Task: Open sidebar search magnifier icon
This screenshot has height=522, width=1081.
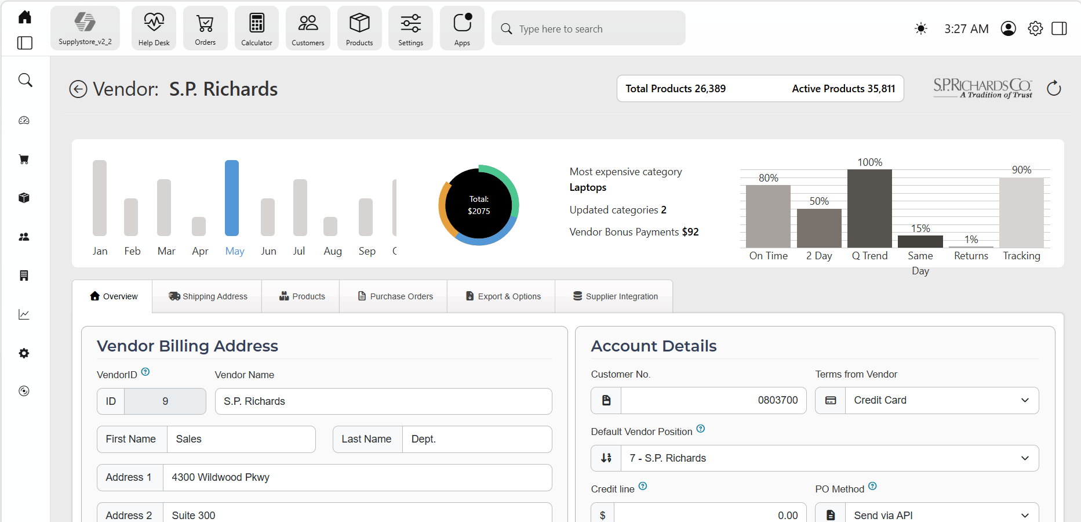Action: tap(25, 80)
